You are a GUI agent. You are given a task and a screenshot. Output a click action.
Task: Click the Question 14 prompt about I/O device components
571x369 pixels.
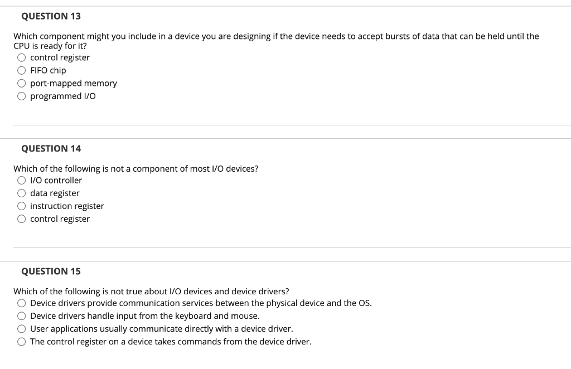(x=136, y=168)
